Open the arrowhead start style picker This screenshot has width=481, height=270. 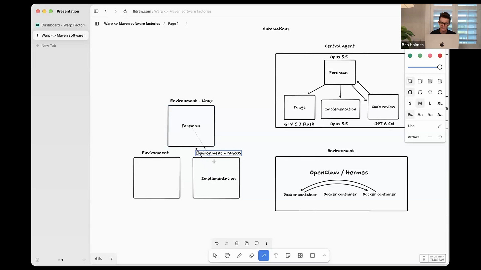tap(430, 137)
